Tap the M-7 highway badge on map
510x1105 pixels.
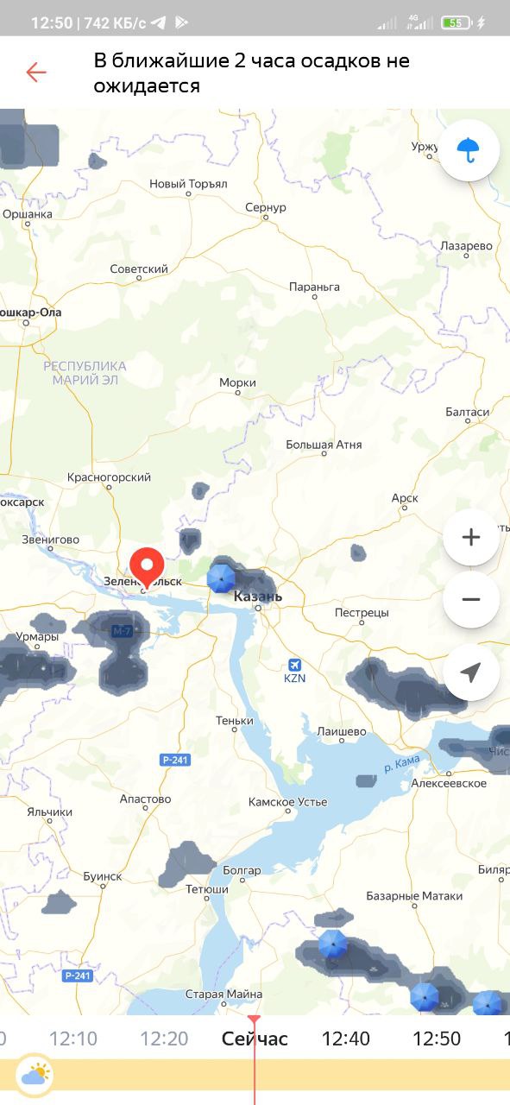click(122, 631)
